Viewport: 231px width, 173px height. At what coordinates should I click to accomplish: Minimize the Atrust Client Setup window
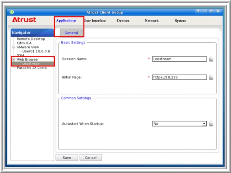point(205,11)
